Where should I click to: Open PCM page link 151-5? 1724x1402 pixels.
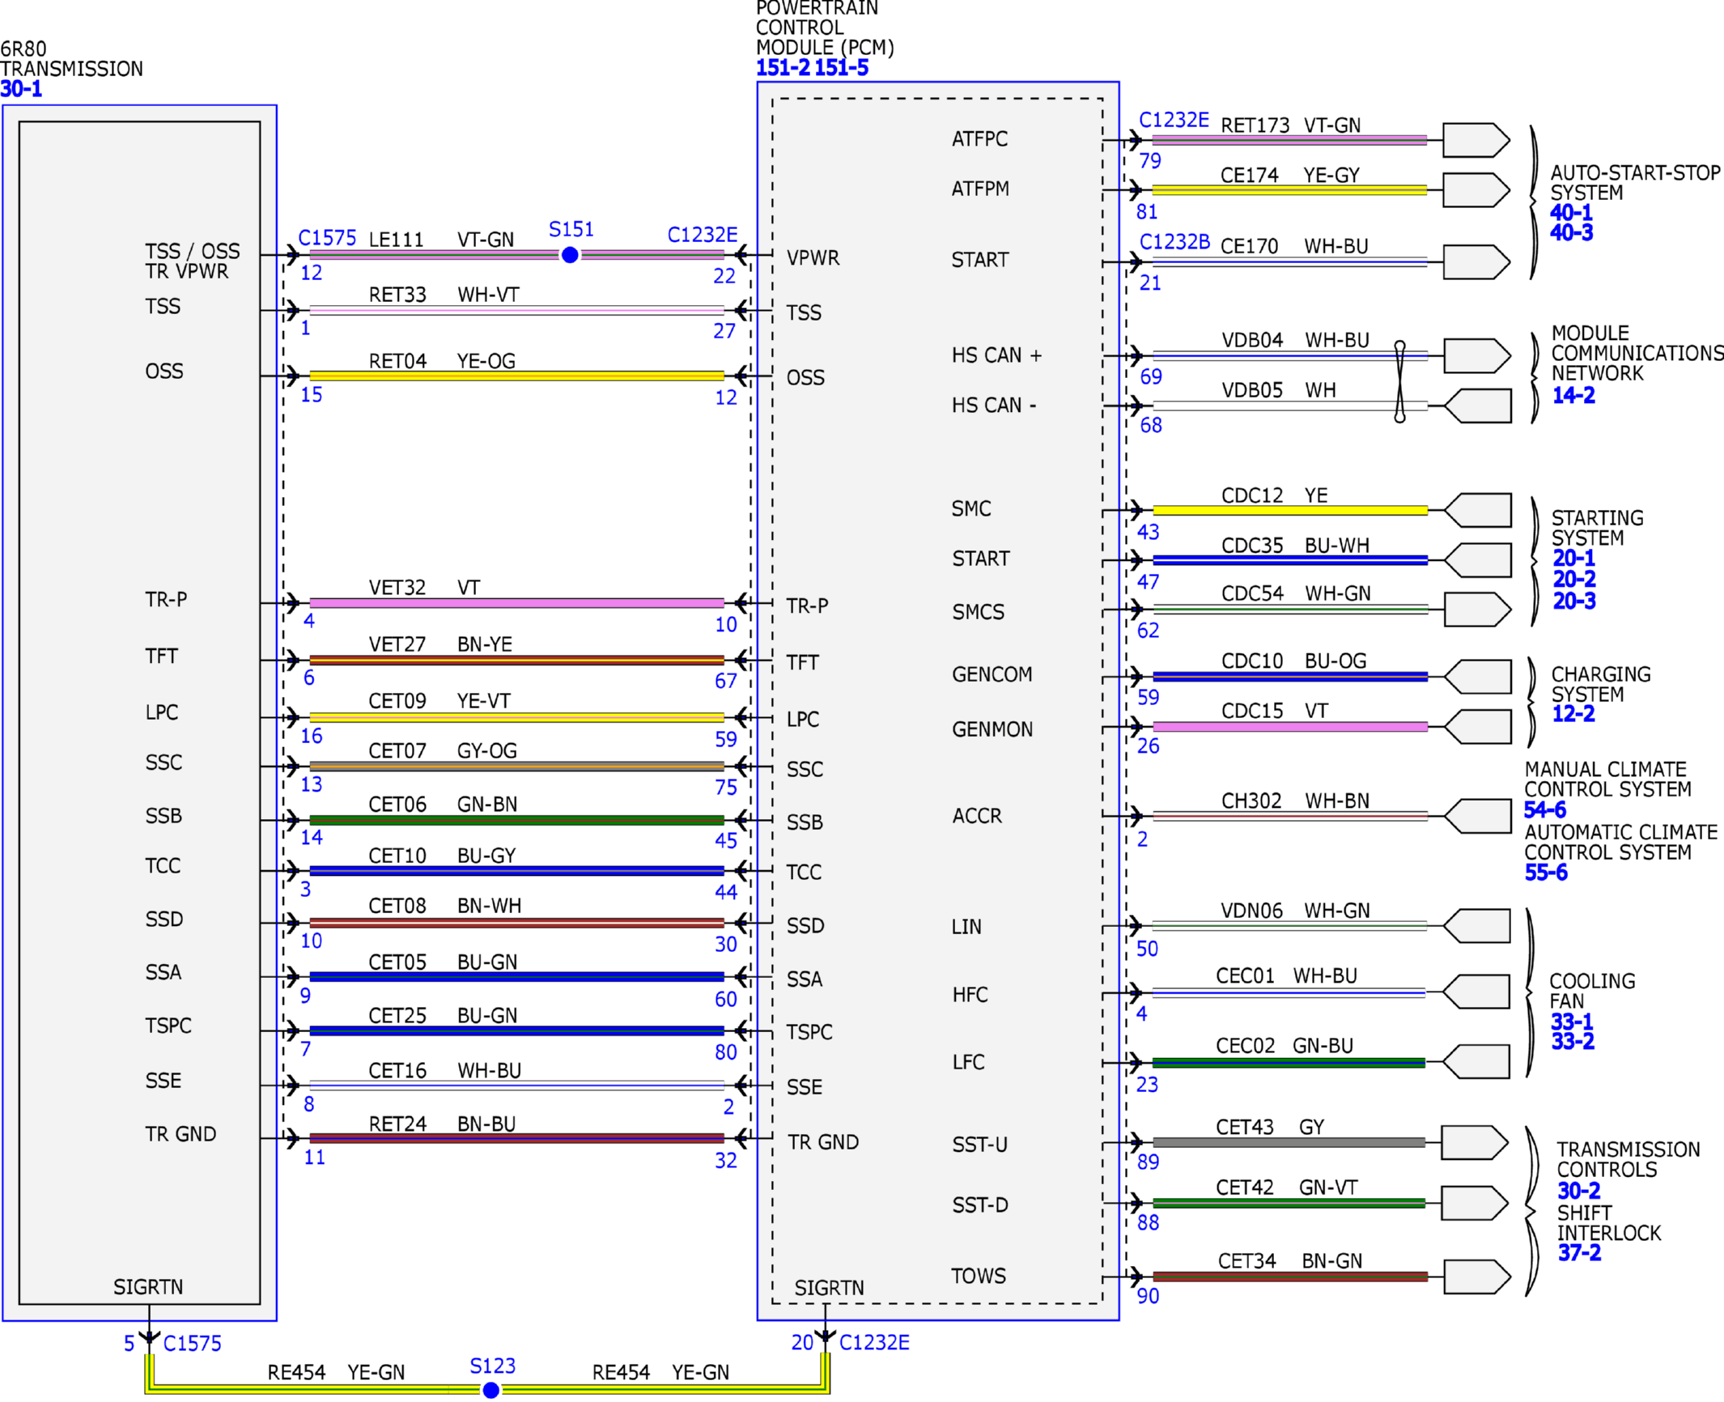tap(841, 68)
